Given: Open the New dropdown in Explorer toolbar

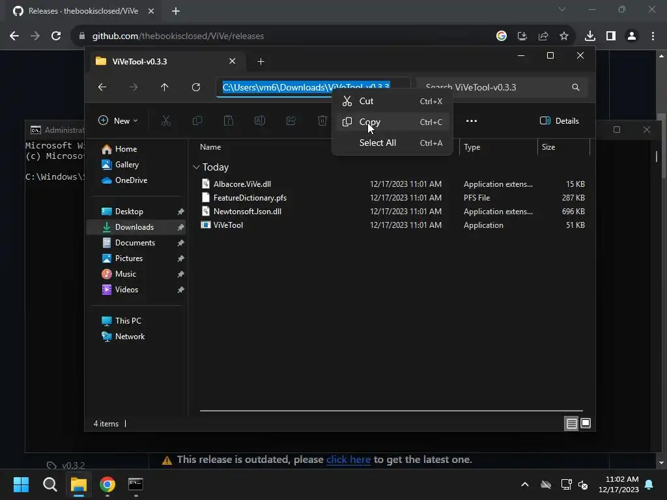Looking at the screenshot, I should tap(118, 120).
